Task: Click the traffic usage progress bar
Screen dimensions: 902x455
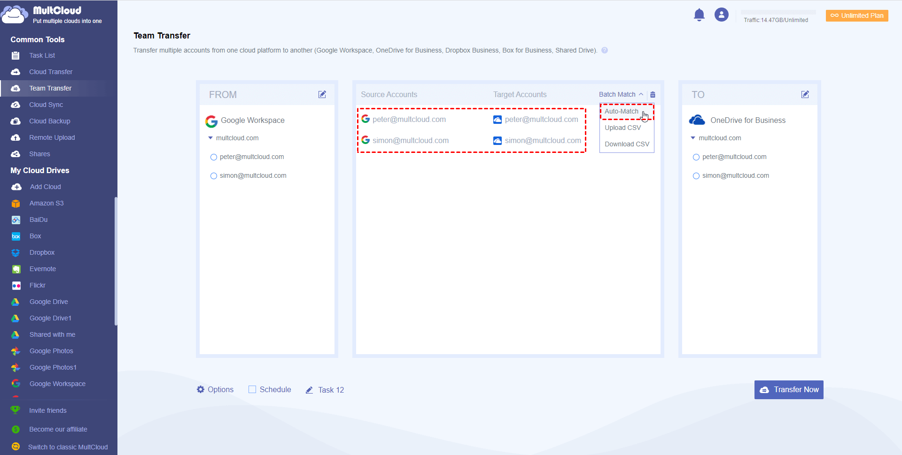Action: point(778,12)
